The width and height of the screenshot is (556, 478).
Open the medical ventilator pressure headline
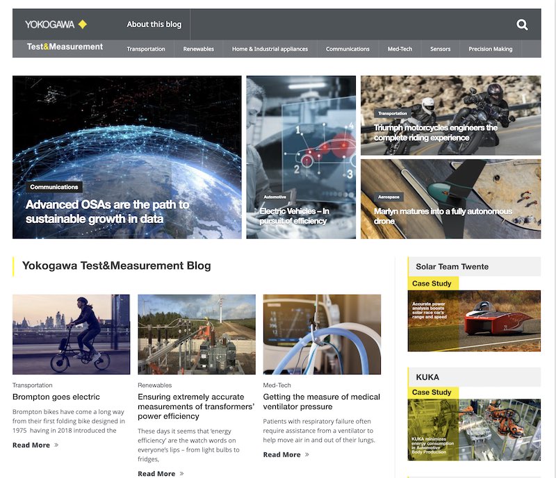click(321, 402)
